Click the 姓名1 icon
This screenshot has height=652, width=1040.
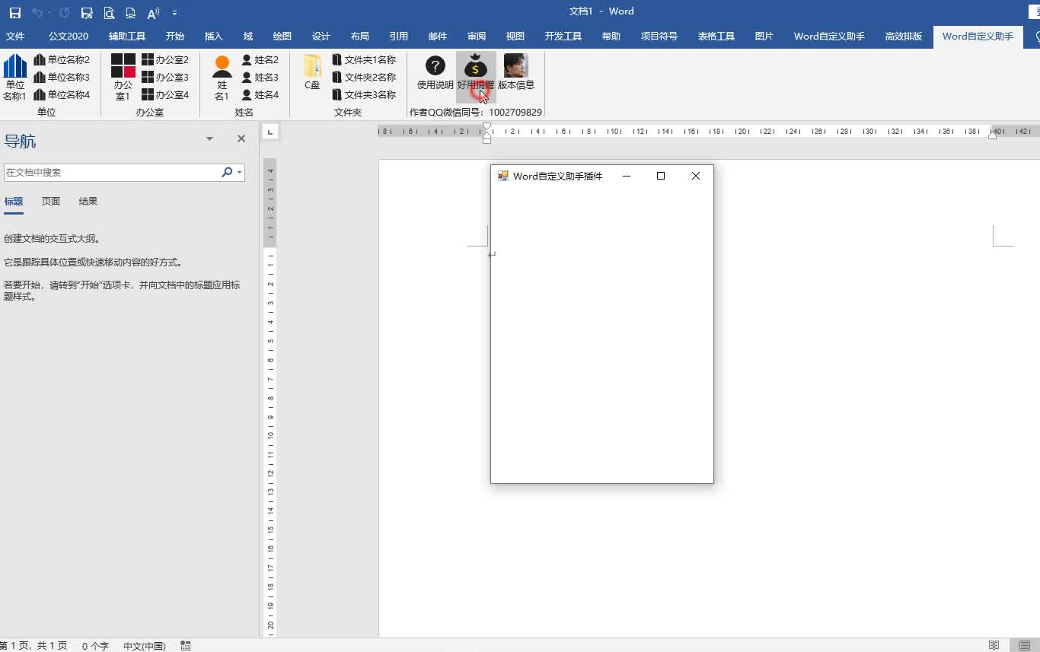point(222,76)
